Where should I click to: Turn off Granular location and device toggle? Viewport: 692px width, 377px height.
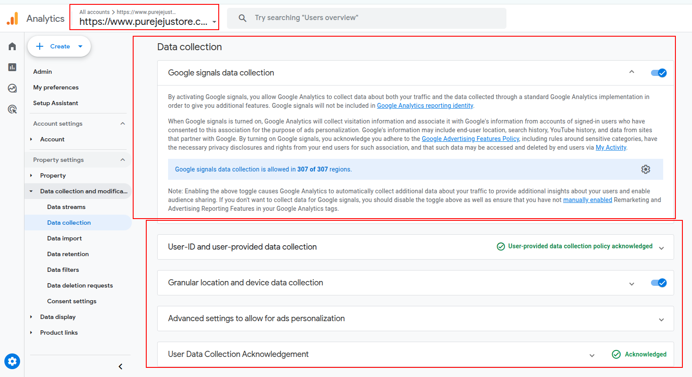[659, 283]
